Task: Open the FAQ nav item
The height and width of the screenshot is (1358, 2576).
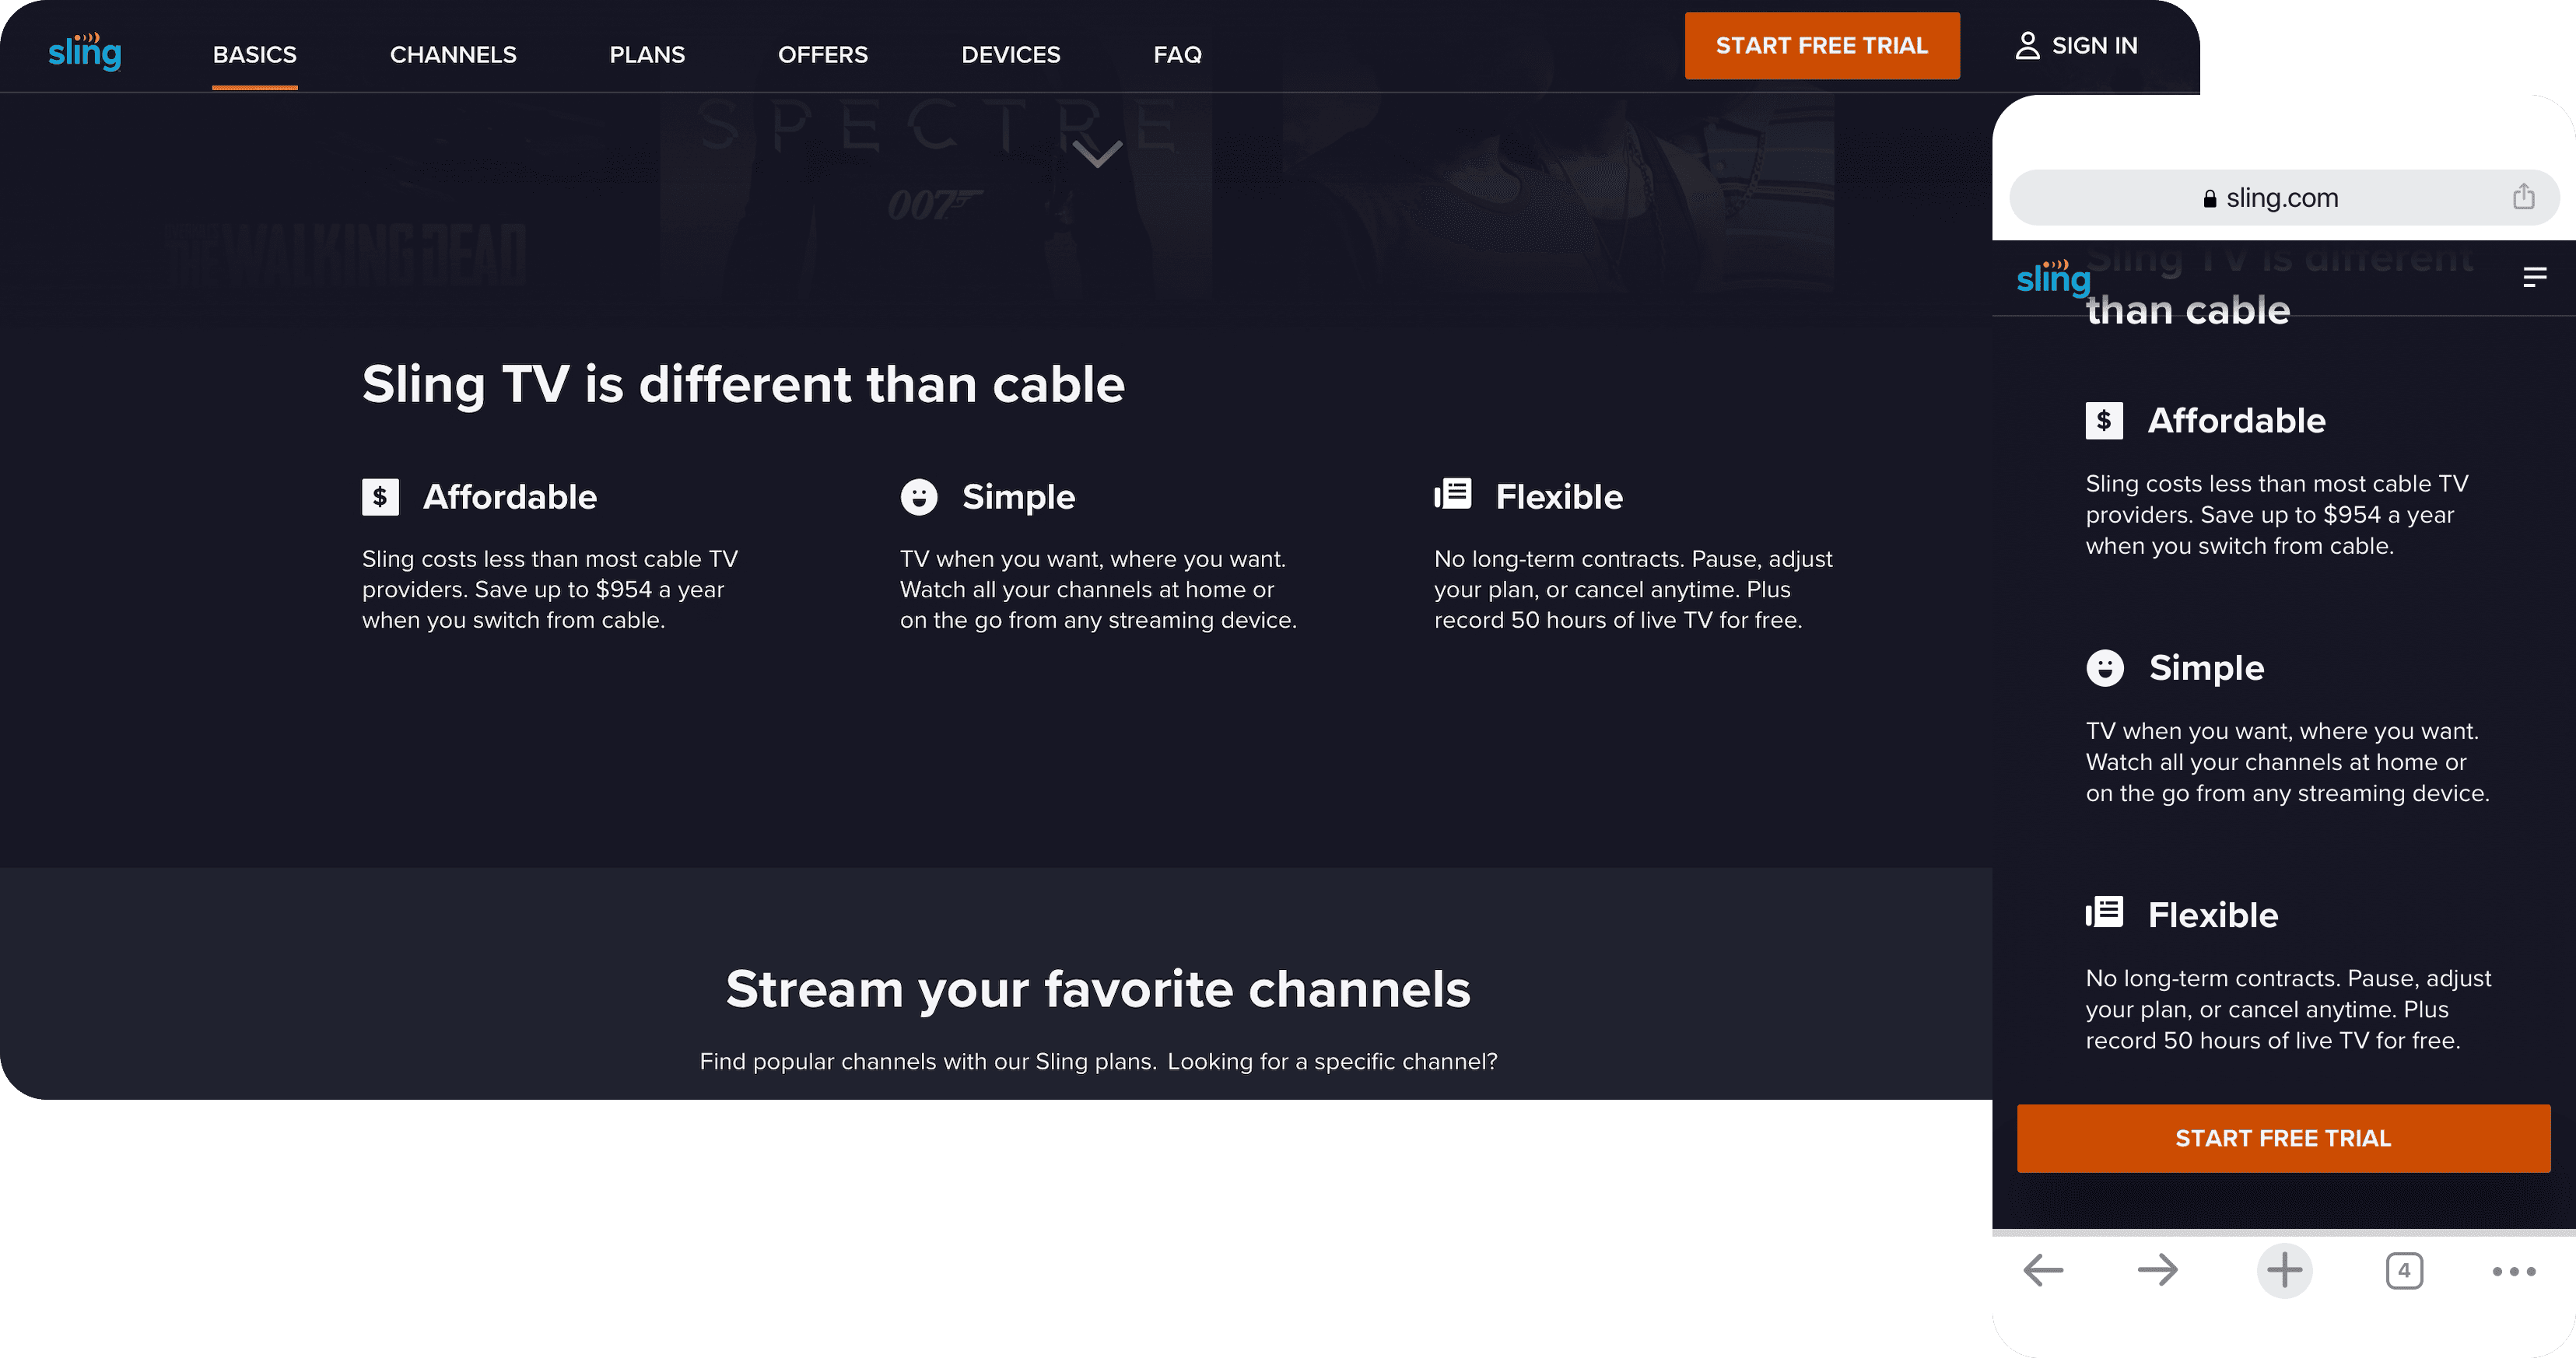Action: point(1177,55)
